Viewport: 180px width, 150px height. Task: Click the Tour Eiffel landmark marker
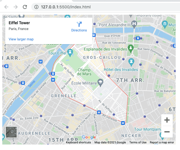70,52
